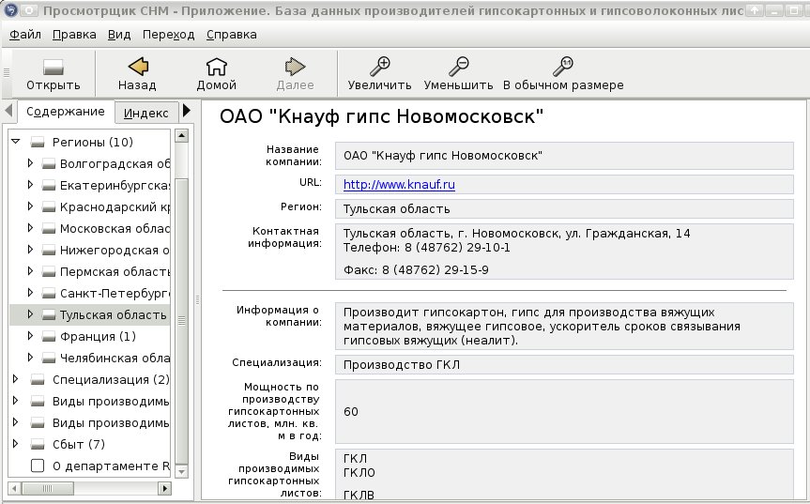Expand the Краснодарский край node
Viewport: 810px width, 504px height.
pos(30,206)
